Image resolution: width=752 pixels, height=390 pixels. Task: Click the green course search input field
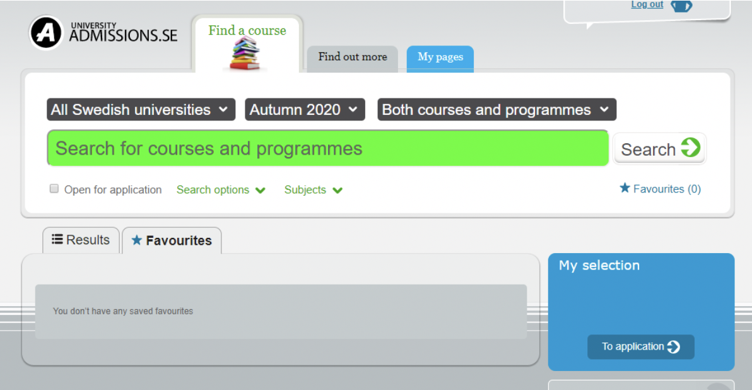click(x=328, y=148)
